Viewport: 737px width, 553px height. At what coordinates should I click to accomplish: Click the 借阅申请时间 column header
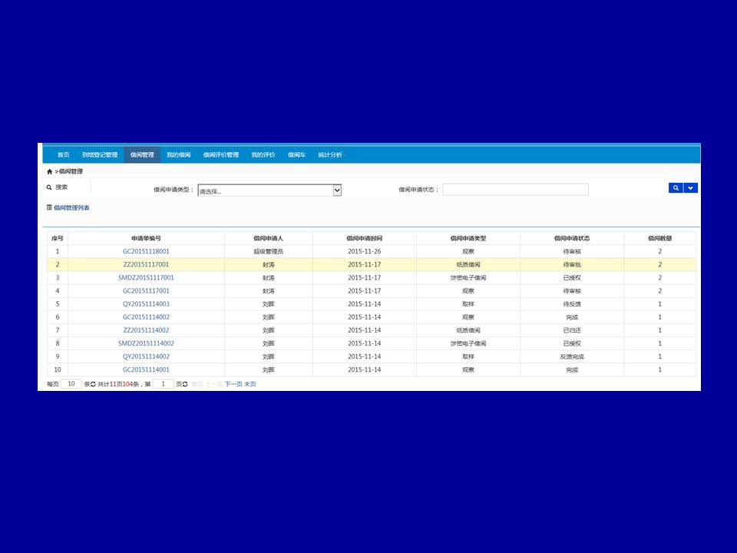pos(364,238)
